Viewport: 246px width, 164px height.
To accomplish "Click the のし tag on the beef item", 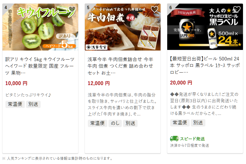I will (x=115, y=123).
